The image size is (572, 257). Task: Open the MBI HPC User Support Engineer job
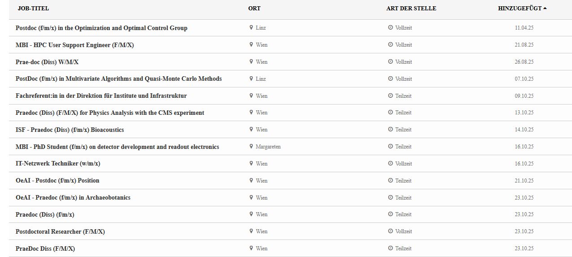[x=74, y=45]
